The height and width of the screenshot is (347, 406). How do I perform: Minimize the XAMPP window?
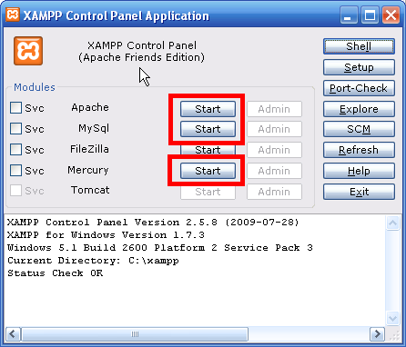[349, 15]
